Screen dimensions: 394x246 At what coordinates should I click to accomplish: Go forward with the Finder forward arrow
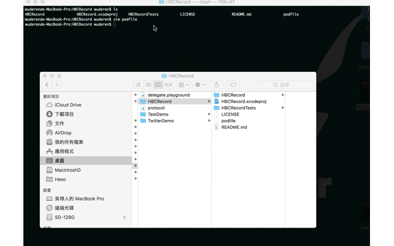[x=57, y=85]
